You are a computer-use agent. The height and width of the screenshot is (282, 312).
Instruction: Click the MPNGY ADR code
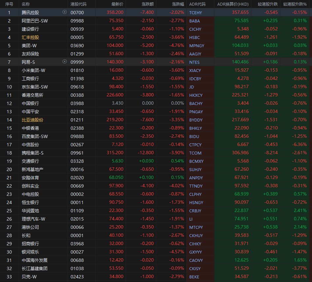[x=197, y=46]
